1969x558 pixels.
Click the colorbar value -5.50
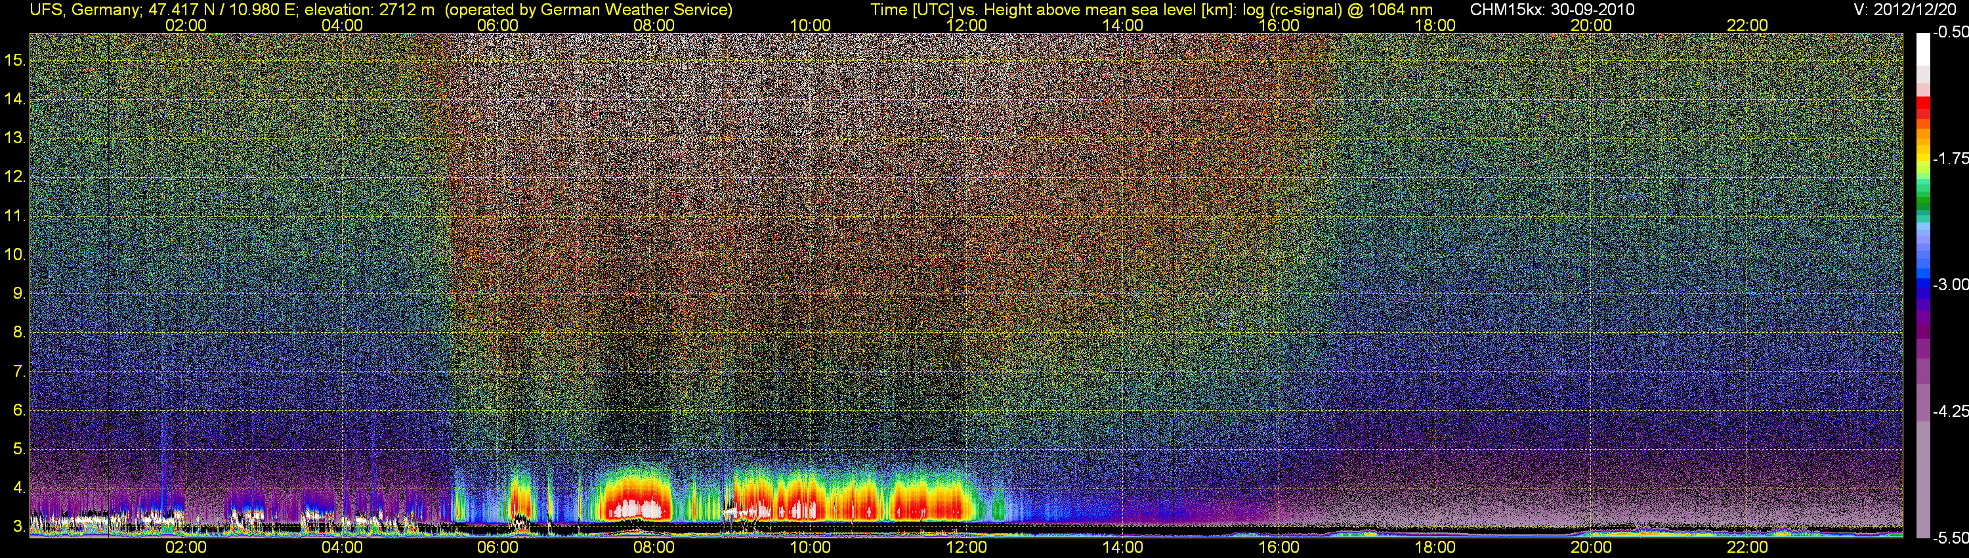coord(1951,538)
